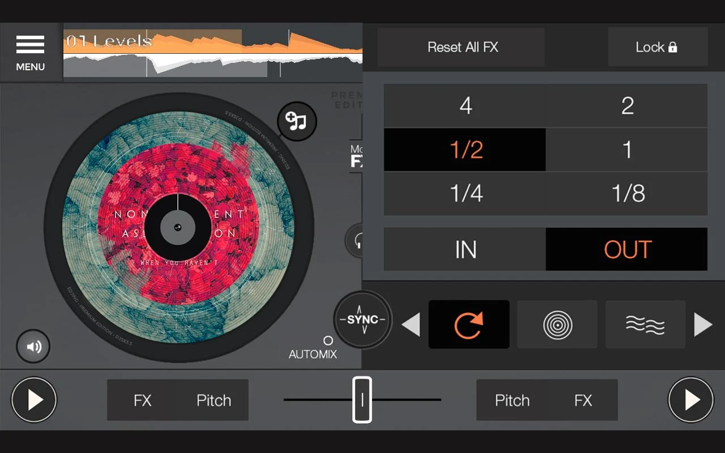Image resolution: width=725 pixels, height=453 pixels.
Task: Select the concentric circles FX icon
Action: pyautogui.click(x=557, y=324)
